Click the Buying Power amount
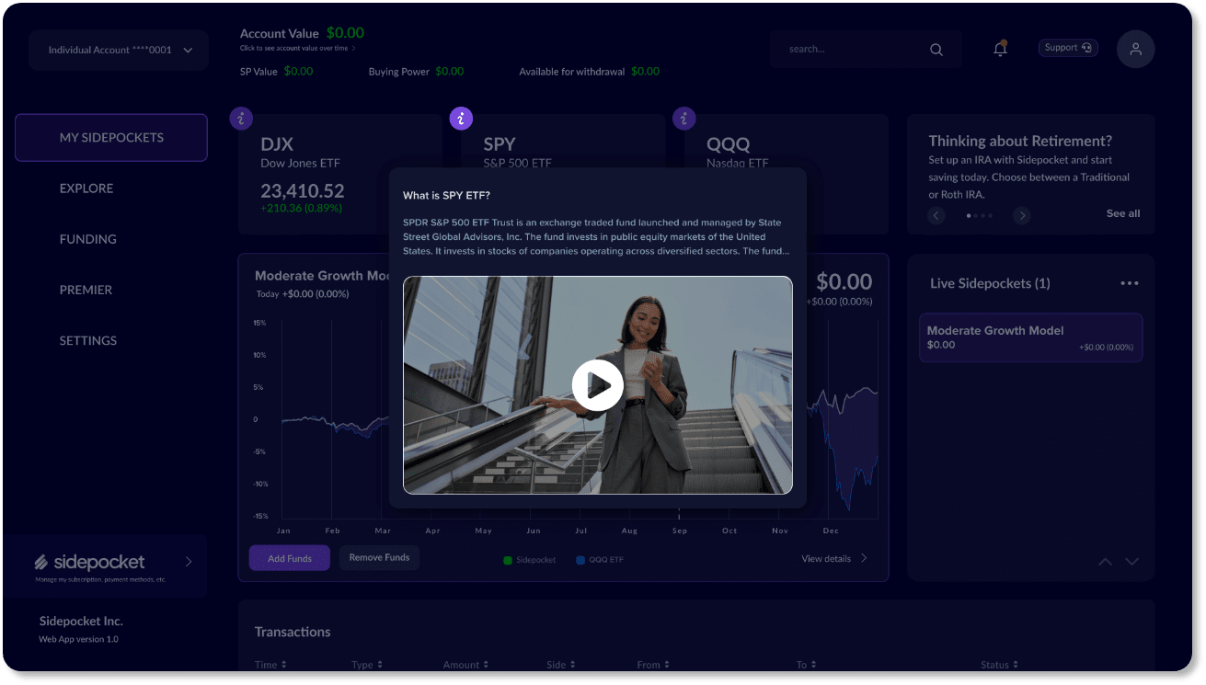Image resolution: width=1206 pixels, height=685 pixels. (449, 71)
